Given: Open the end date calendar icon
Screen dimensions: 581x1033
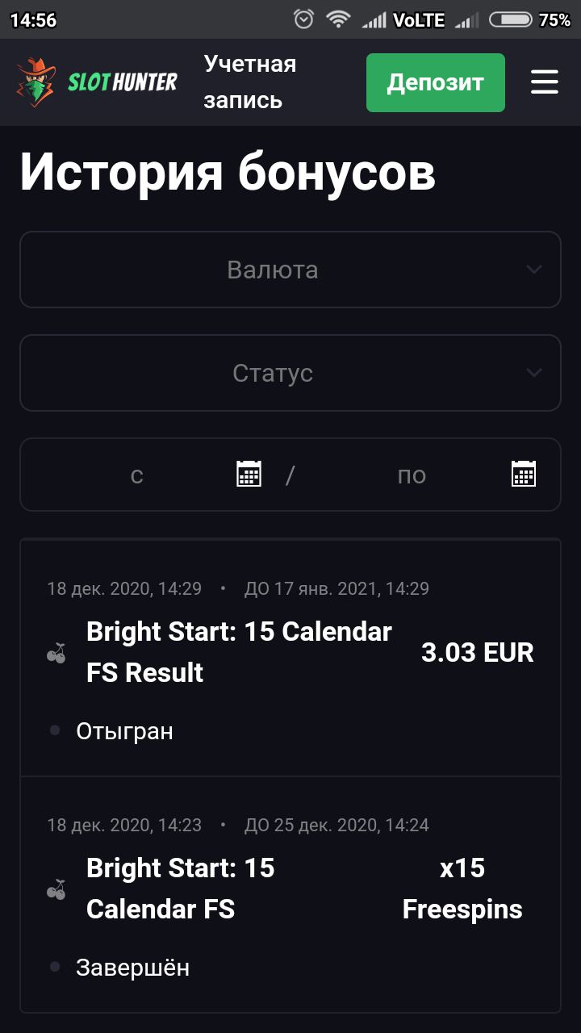Looking at the screenshot, I should tap(524, 474).
